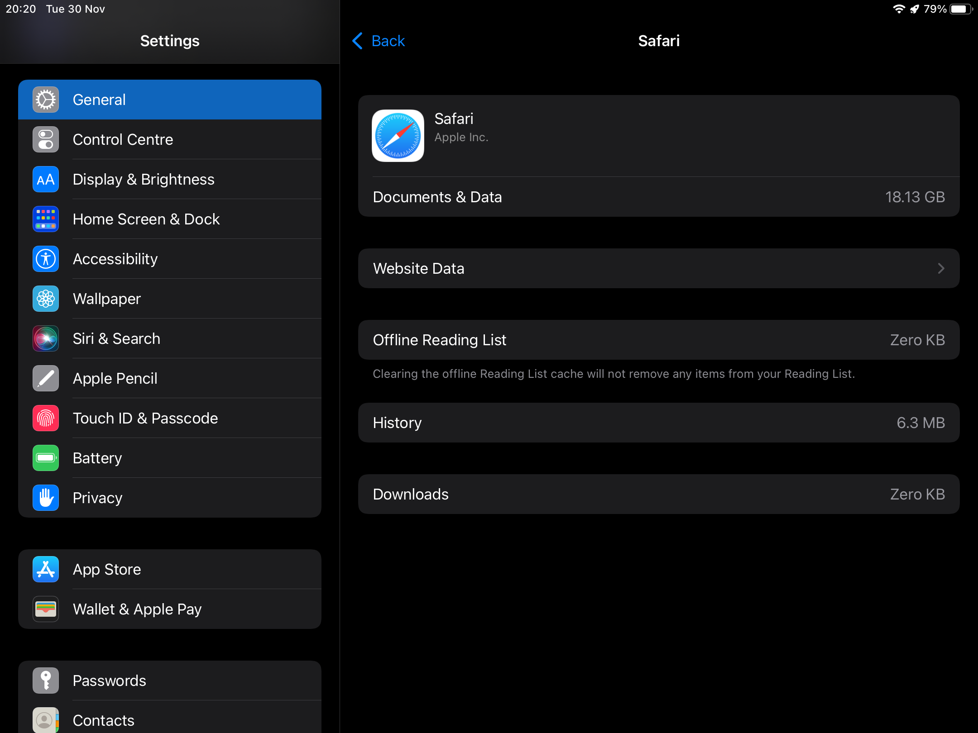
Task: Tap the Reading List cache footnote
Action: [614, 374]
